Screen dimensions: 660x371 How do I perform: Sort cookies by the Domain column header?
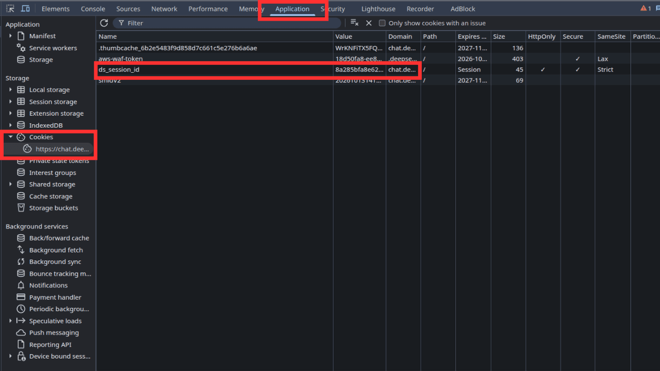pos(403,37)
